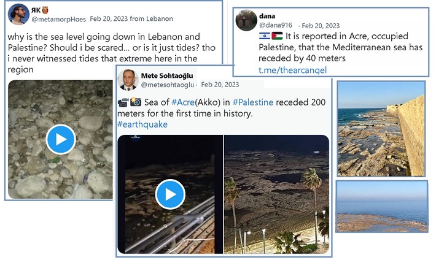Open dana's profile avatar

tap(246, 20)
